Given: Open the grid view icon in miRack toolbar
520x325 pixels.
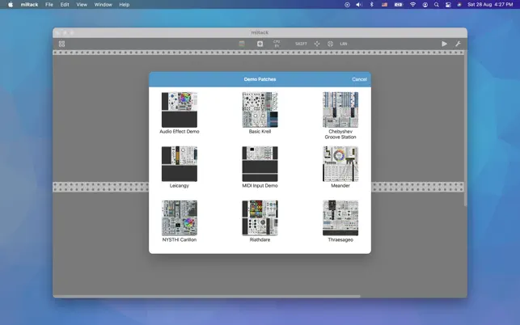Looking at the screenshot, I should [x=61, y=44].
